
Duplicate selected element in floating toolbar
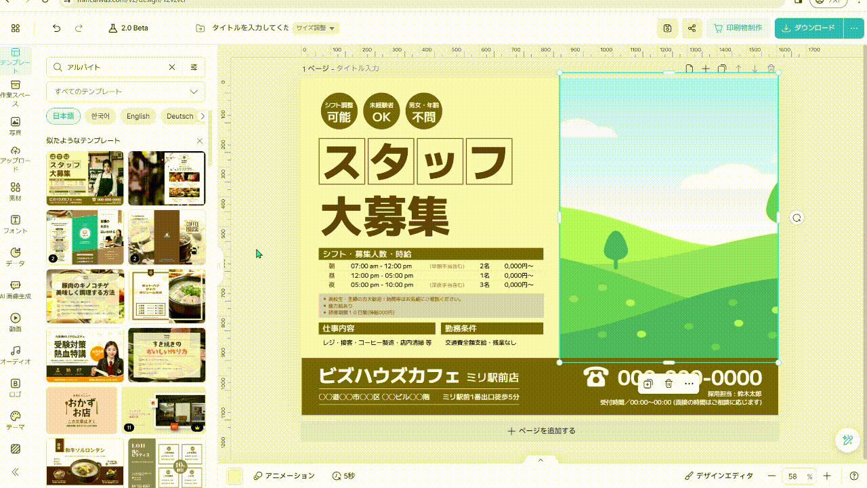(648, 384)
